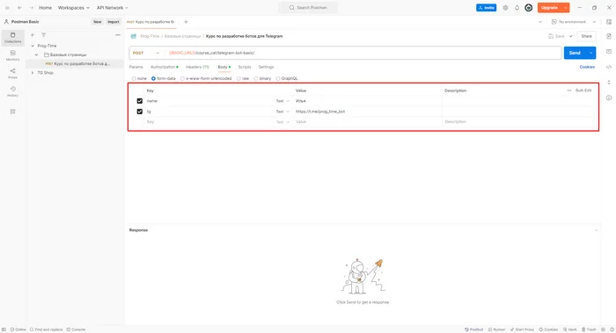
Task: Open the Collections sidebar panel
Action: click(12, 38)
